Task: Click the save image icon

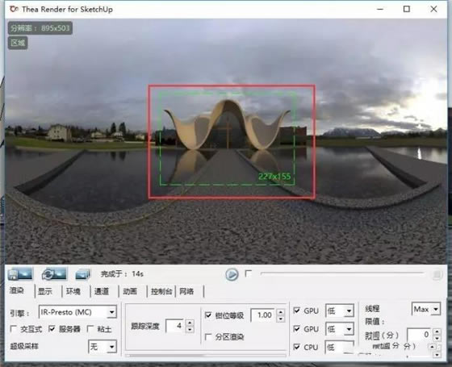Action: click(x=20, y=274)
